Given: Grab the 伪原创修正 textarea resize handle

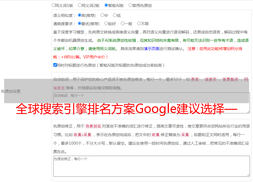Looking at the screenshot, I should pyautogui.click(x=248, y=175).
